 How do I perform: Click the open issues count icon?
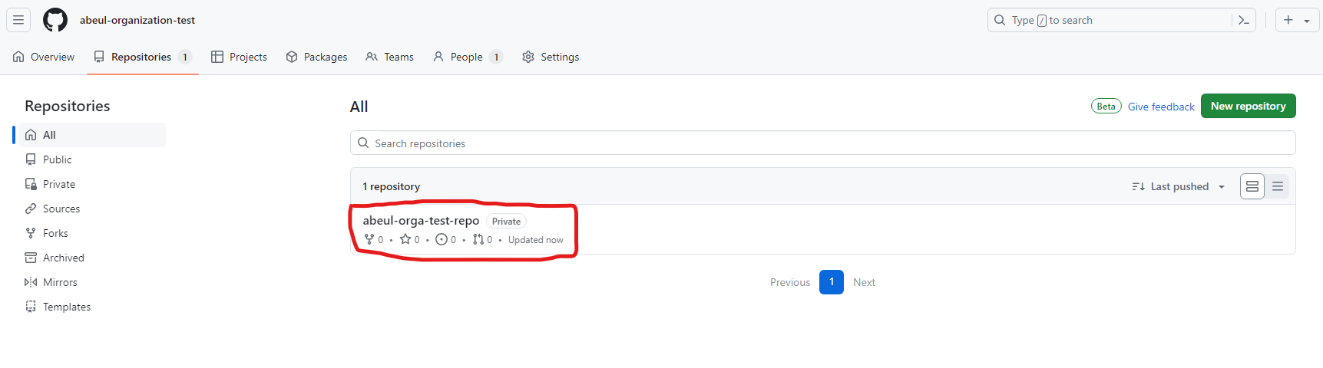pos(442,239)
